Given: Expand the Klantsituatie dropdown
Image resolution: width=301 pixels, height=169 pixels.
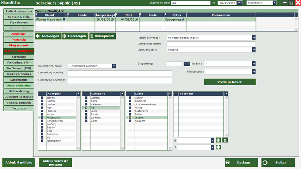Looking at the screenshot, I should click(x=254, y=72).
